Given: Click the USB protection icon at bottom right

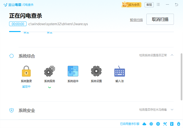Looking at the screenshot, I should 178,124.
